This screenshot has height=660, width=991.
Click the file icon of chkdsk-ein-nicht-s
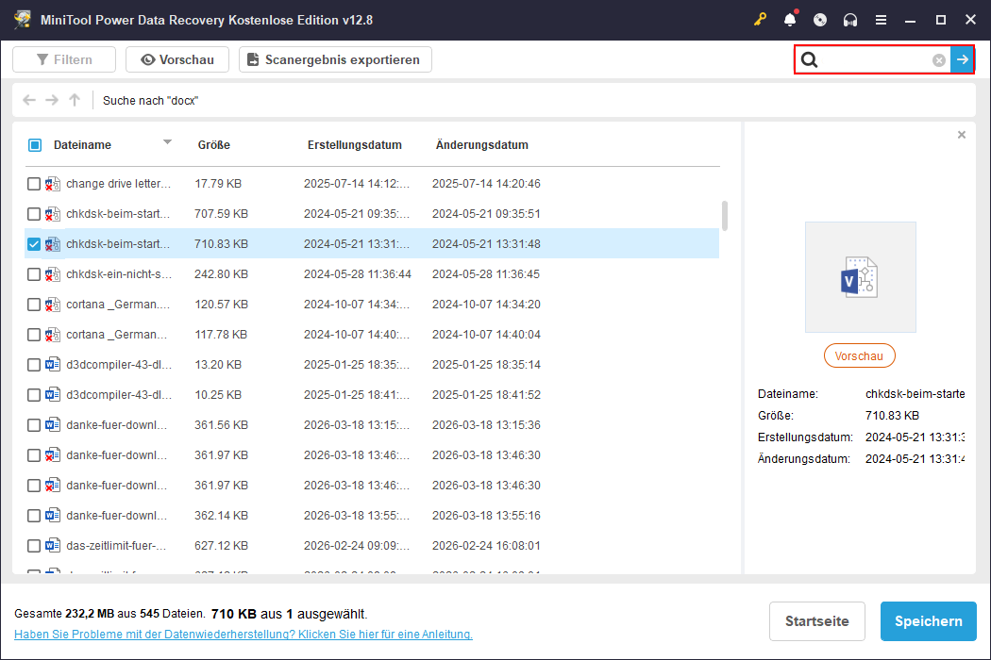click(53, 274)
